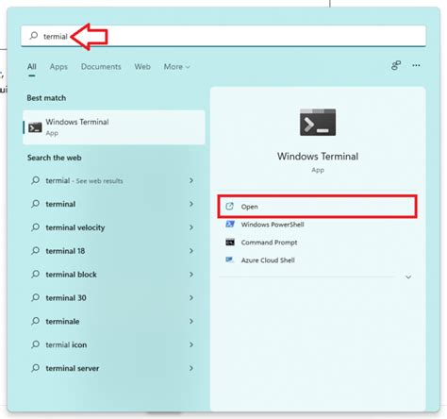
Task: Expand arrow next to 'terminal' suggestion
Action: point(191,204)
